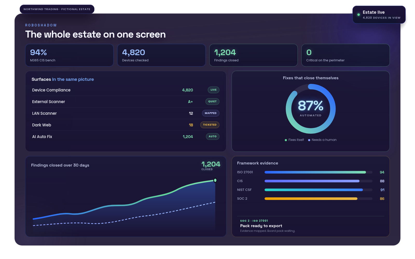Click the Fixes itself legend label
Image resolution: width=415 pixels, height=259 pixels.
coord(296,140)
